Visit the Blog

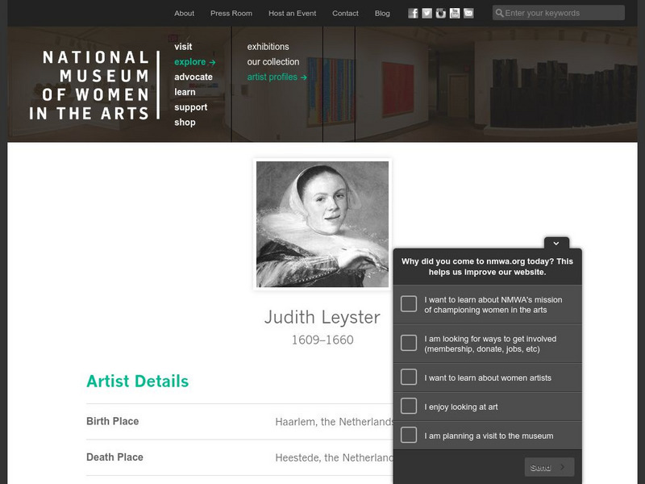(x=382, y=13)
